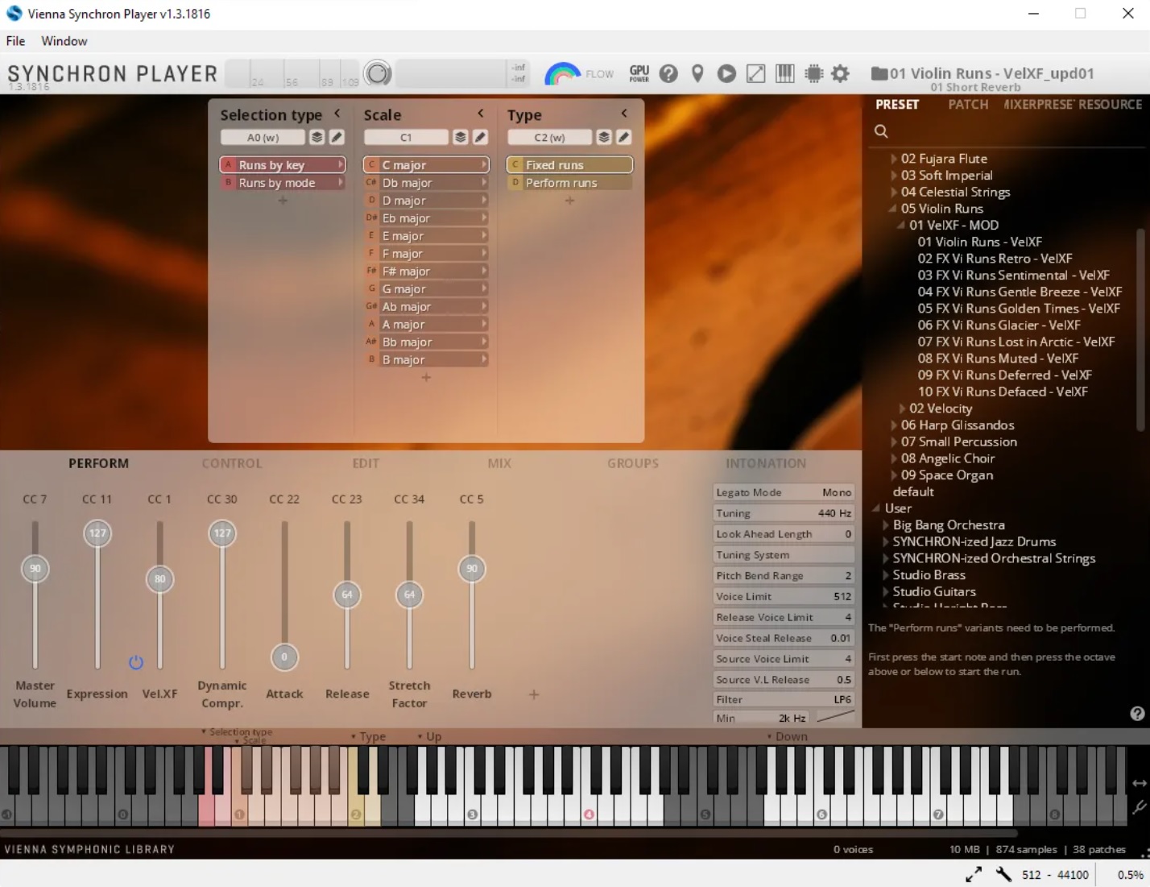This screenshot has height=887, width=1150.
Task: Click the Master Volume slider knob
Action: (x=35, y=569)
